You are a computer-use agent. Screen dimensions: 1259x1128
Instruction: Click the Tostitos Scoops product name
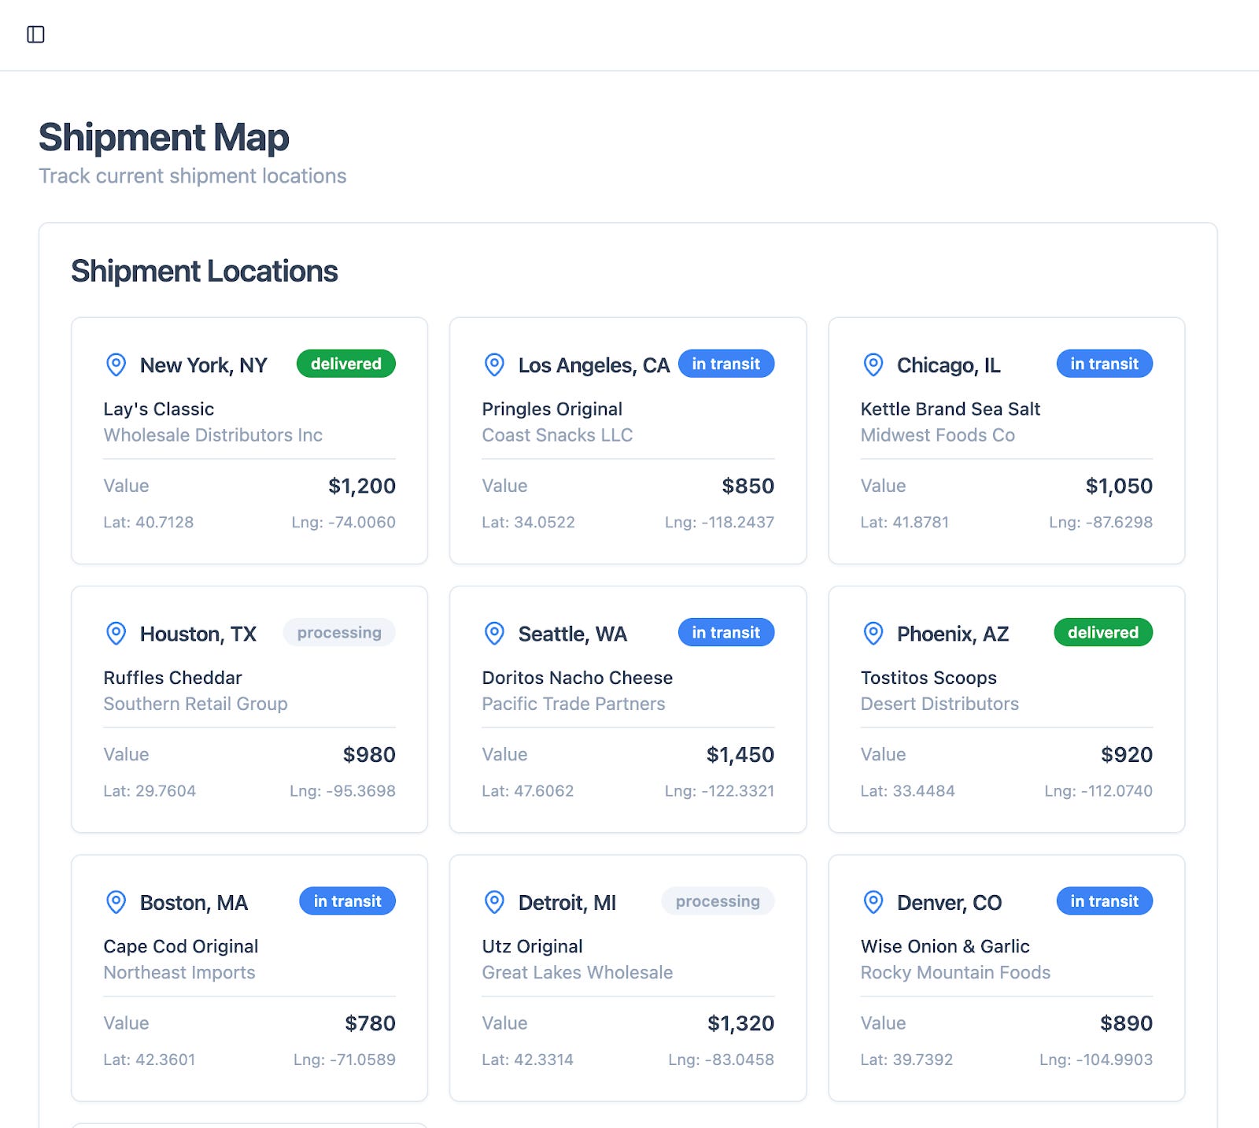(929, 678)
